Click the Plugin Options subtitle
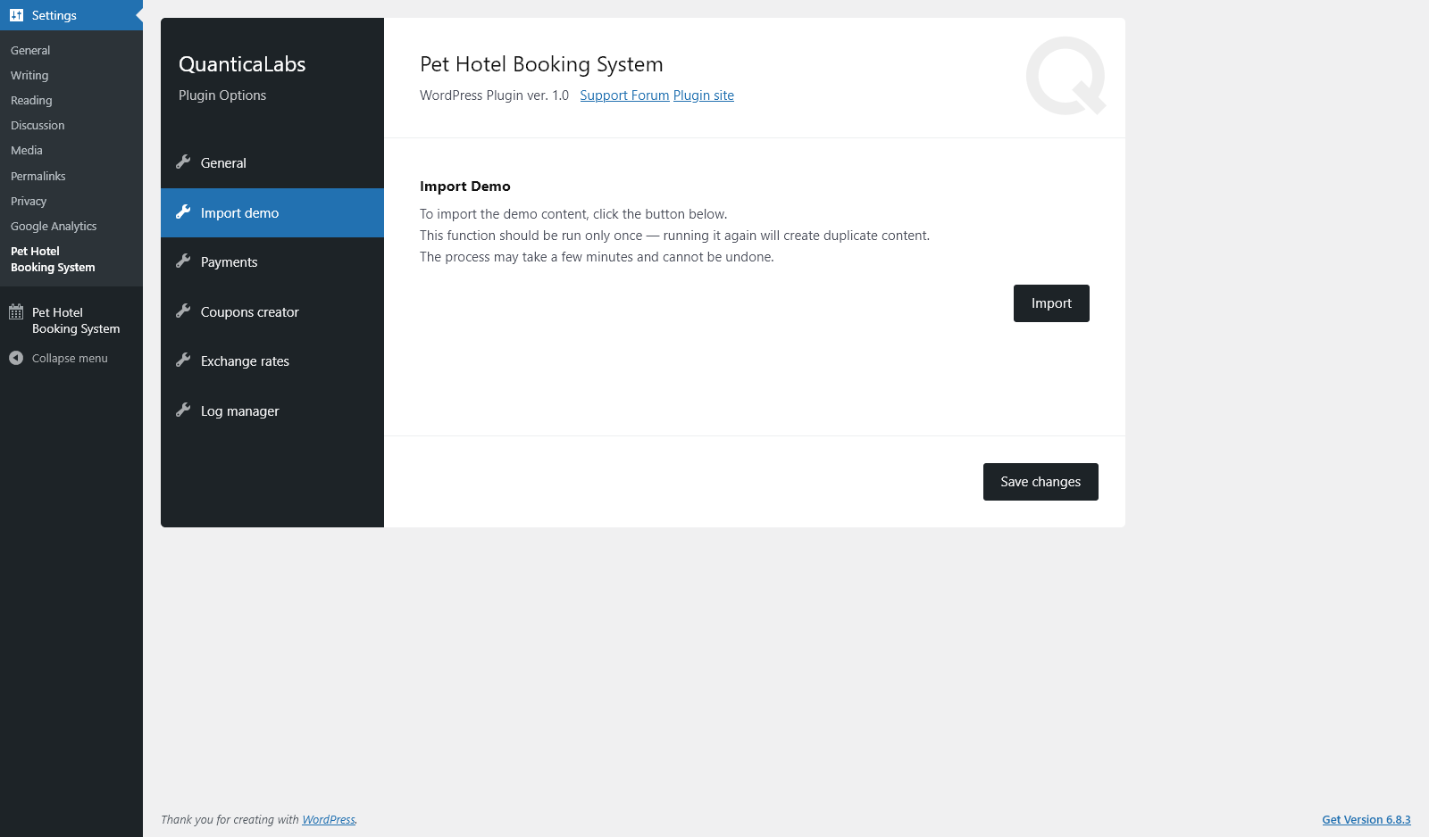The image size is (1429, 837). (222, 95)
